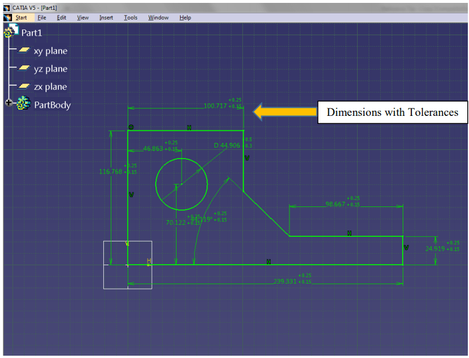Click the CATIA icon left of the Start menu
Screen dimensions: 469x358
(x=7, y=17)
